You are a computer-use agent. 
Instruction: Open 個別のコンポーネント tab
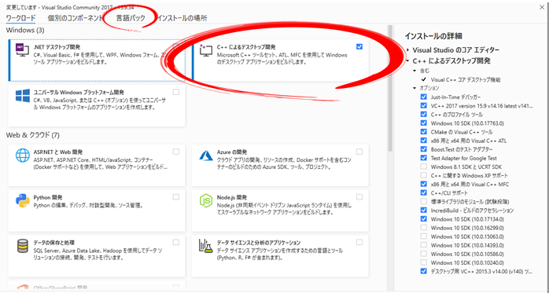pyautogui.click(x=75, y=18)
